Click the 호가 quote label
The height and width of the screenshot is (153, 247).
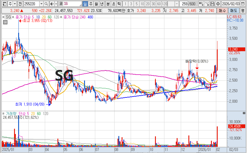pos(130,11)
